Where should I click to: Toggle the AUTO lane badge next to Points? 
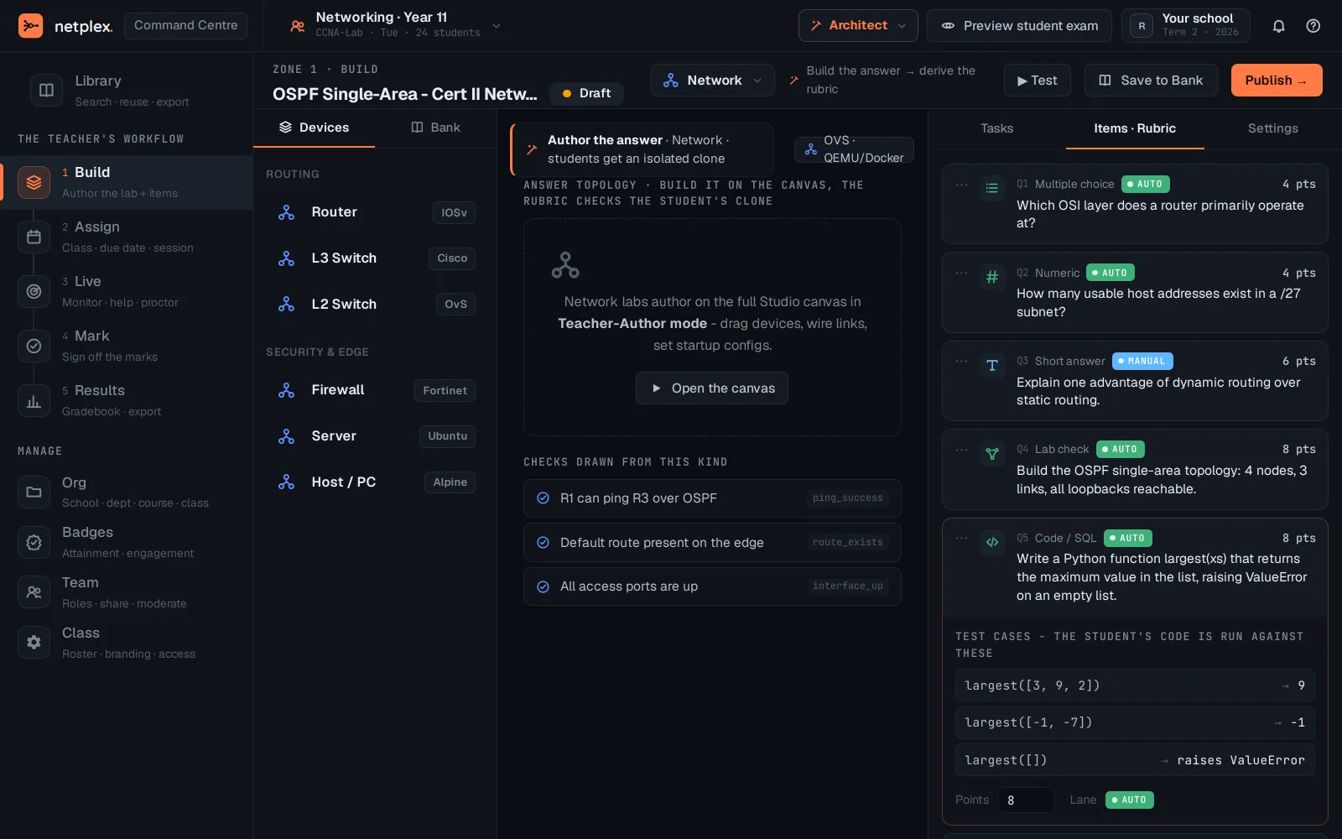coord(1129,800)
